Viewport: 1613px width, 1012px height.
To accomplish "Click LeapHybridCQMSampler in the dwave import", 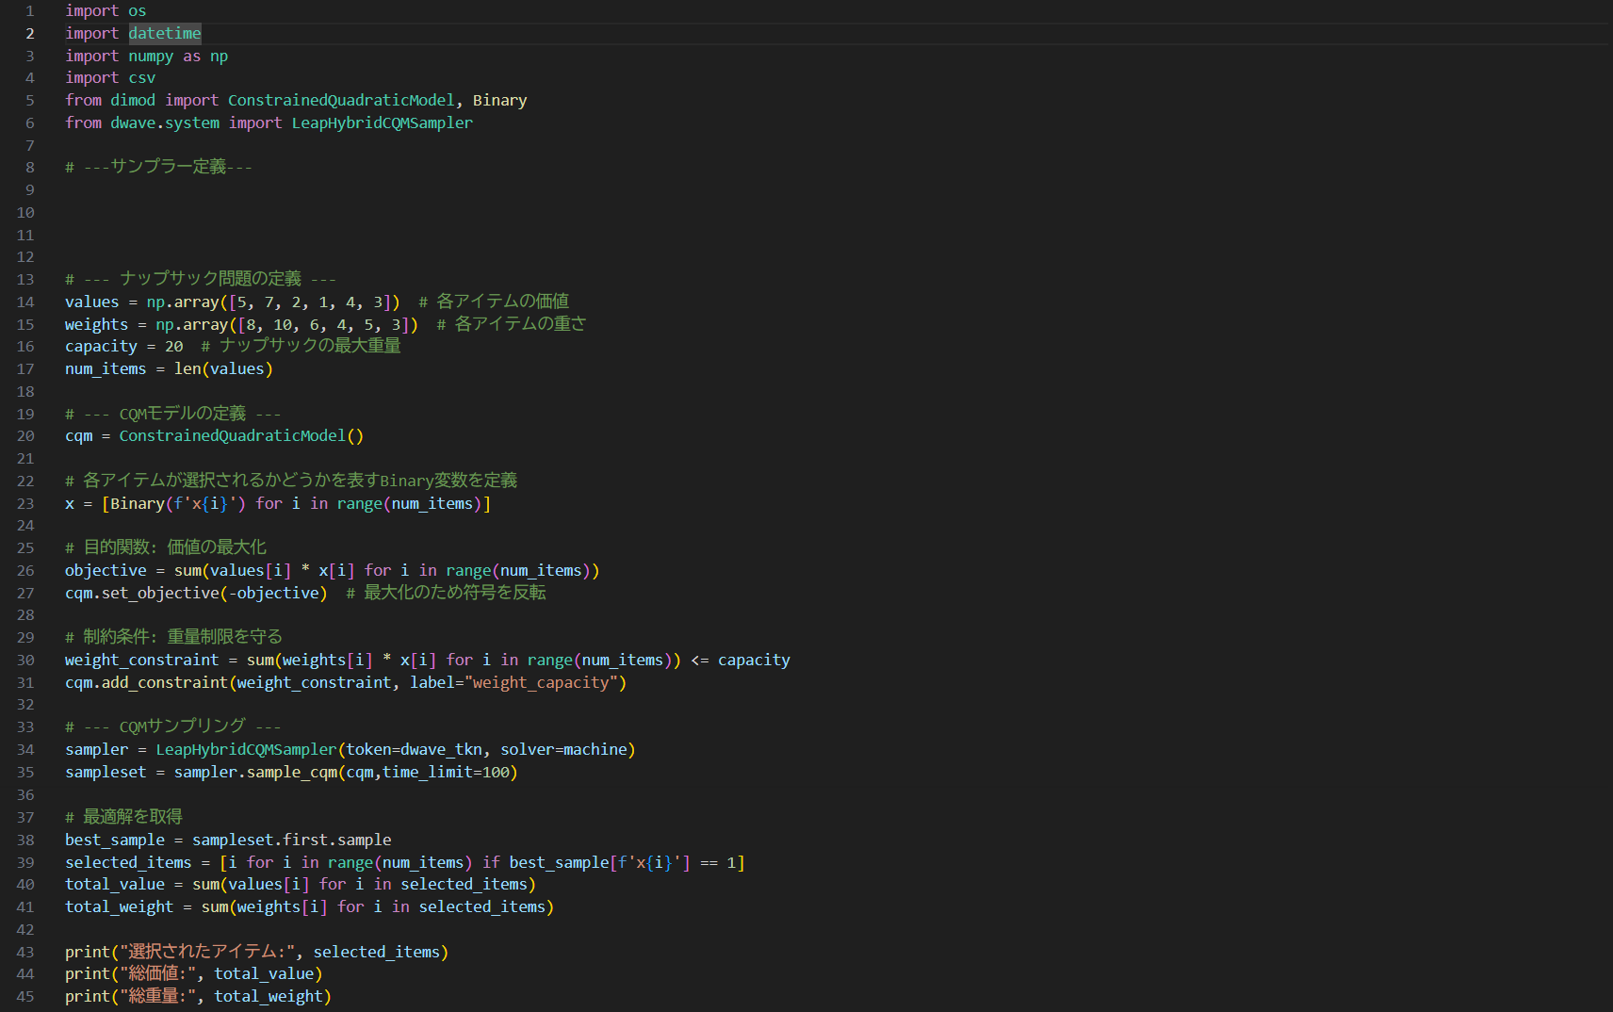I will 382,123.
